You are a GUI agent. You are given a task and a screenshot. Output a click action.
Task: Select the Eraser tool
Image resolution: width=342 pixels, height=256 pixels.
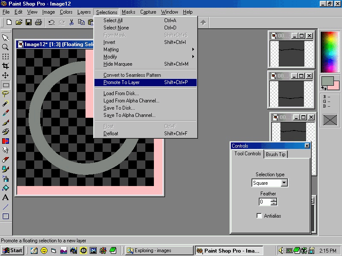pyautogui.click(x=6, y=160)
